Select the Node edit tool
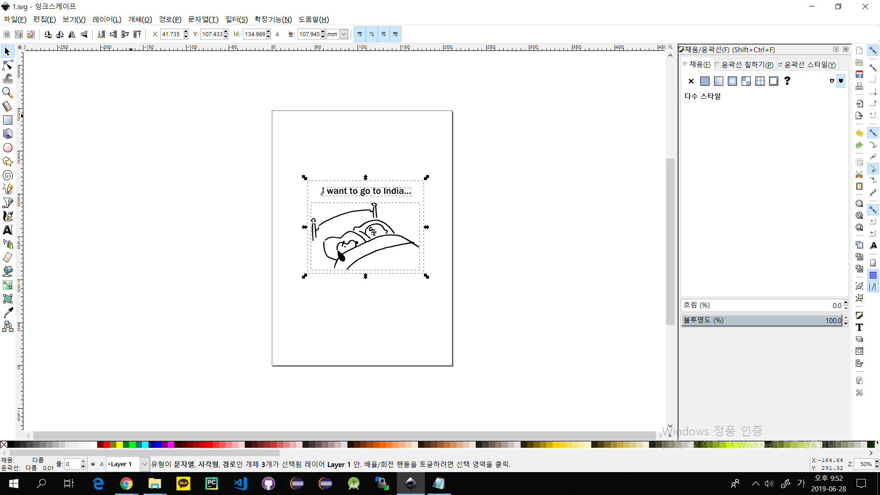Image resolution: width=880 pixels, height=495 pixels. coord(8,65)
